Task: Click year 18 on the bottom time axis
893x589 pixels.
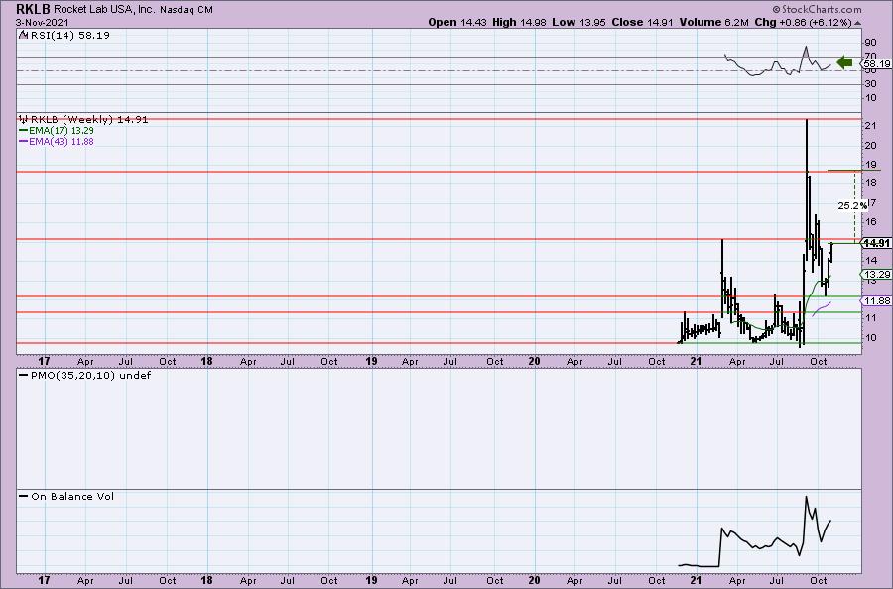Action: [x=206, y=580]
